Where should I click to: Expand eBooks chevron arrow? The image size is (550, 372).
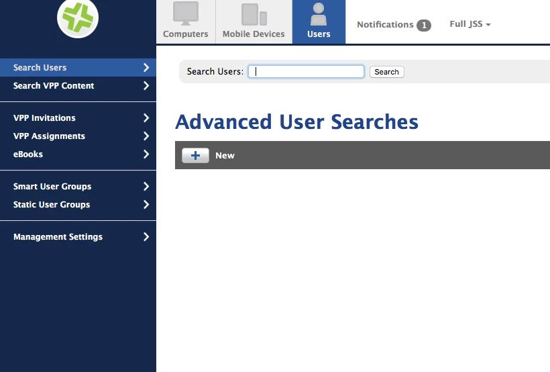click(146, 154)
